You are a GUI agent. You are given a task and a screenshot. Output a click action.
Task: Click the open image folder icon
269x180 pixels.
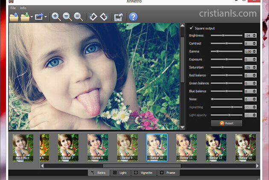point(14,17)
